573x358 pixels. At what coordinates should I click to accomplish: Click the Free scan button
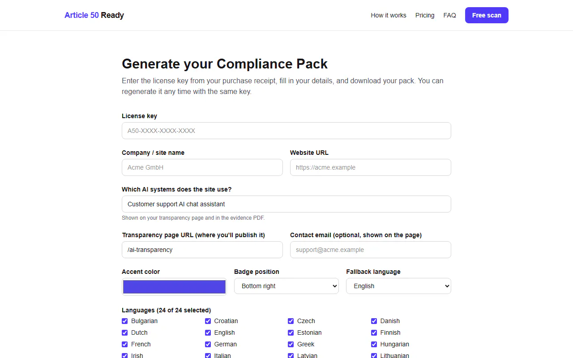click(487, 15)
